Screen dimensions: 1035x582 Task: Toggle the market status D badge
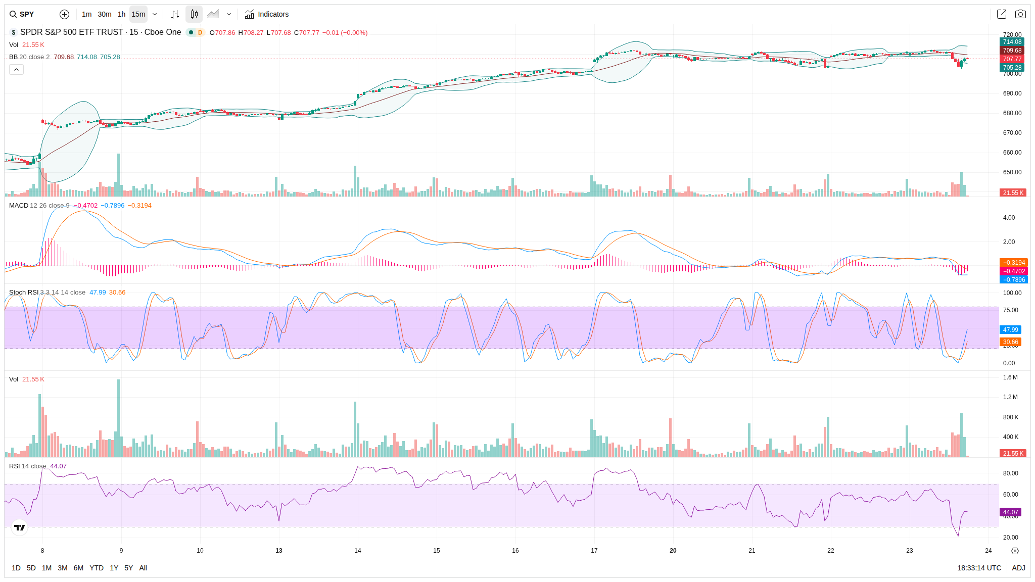pyautogui.click(x=200, y=32)
